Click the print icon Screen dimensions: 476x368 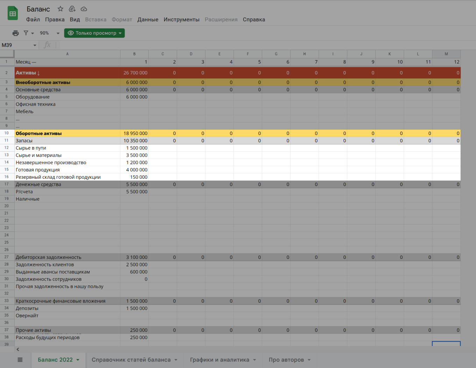(15, 33)
